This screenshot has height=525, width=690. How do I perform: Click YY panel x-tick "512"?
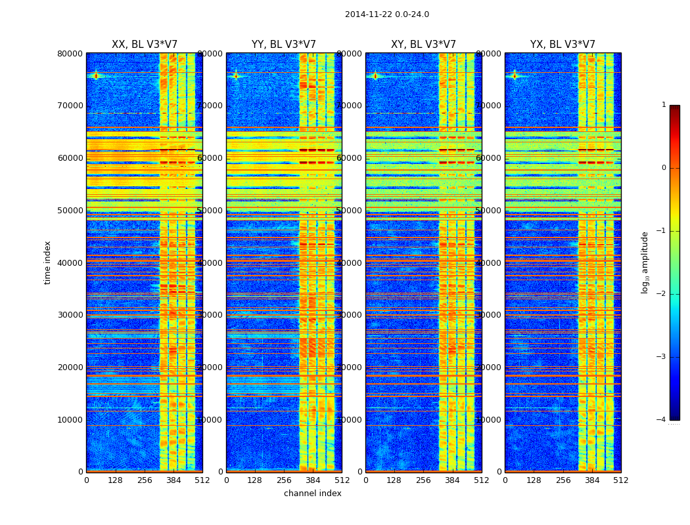click(342, 480)
